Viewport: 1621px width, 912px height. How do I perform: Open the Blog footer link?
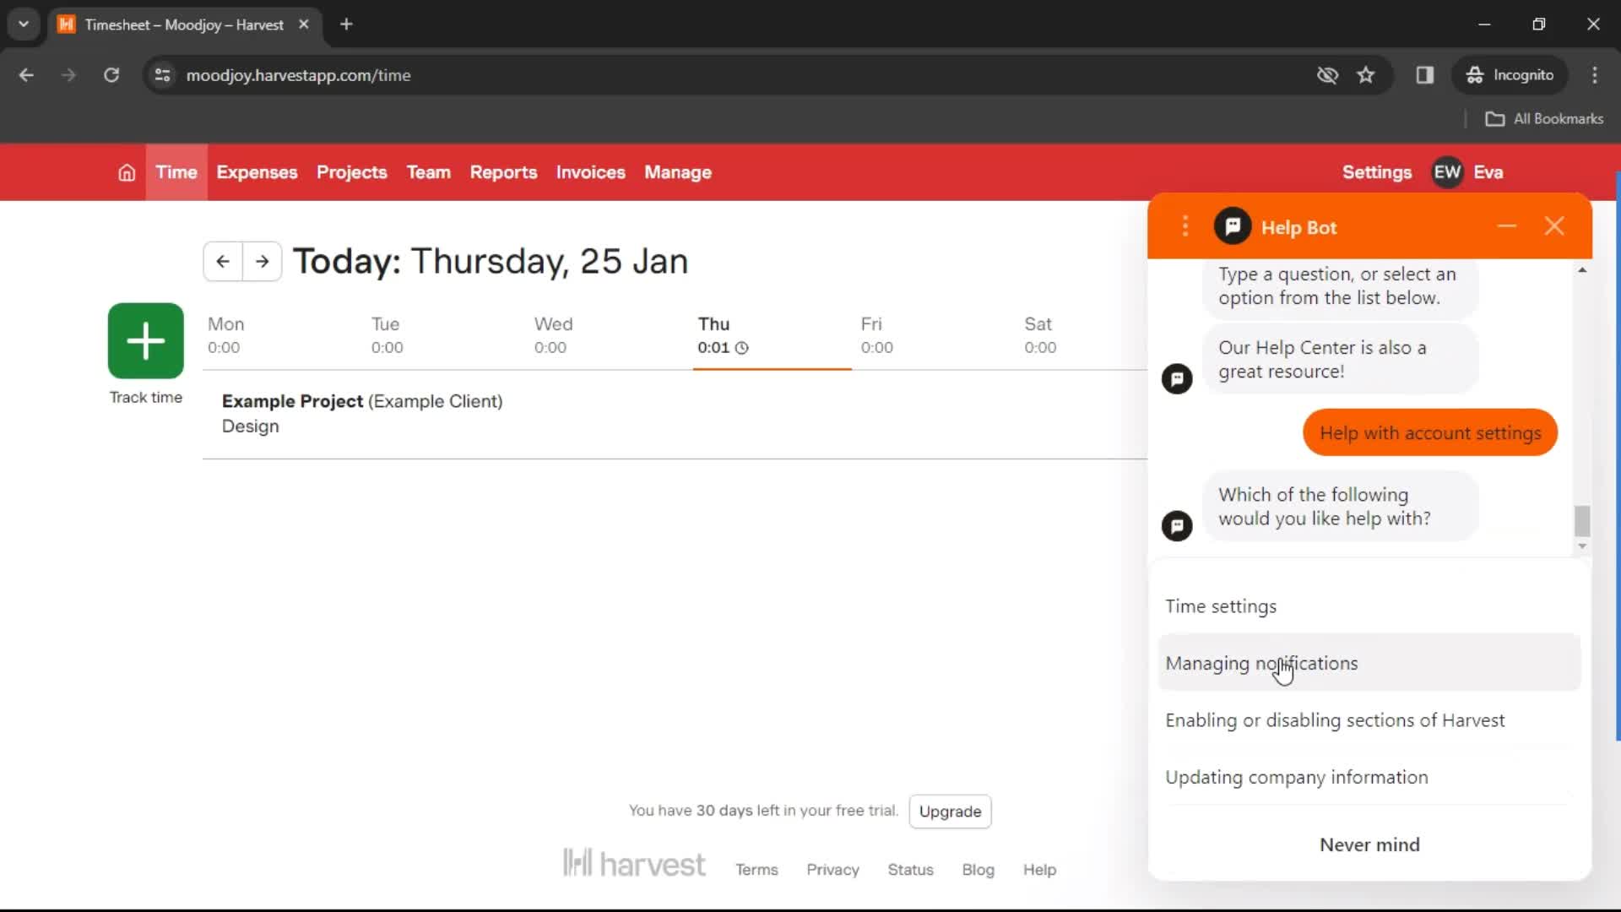coord(978,870)
